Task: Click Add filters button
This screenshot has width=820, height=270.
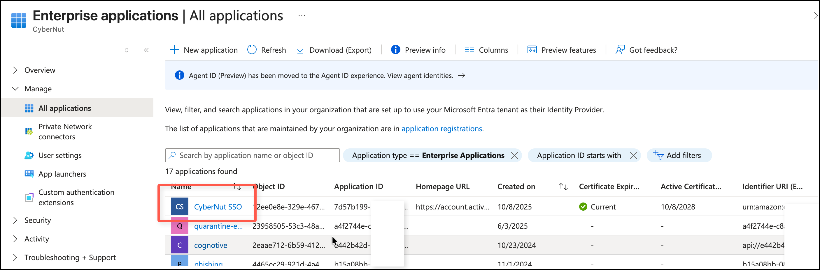Action: pyautogui.click(x=679, y=155)
